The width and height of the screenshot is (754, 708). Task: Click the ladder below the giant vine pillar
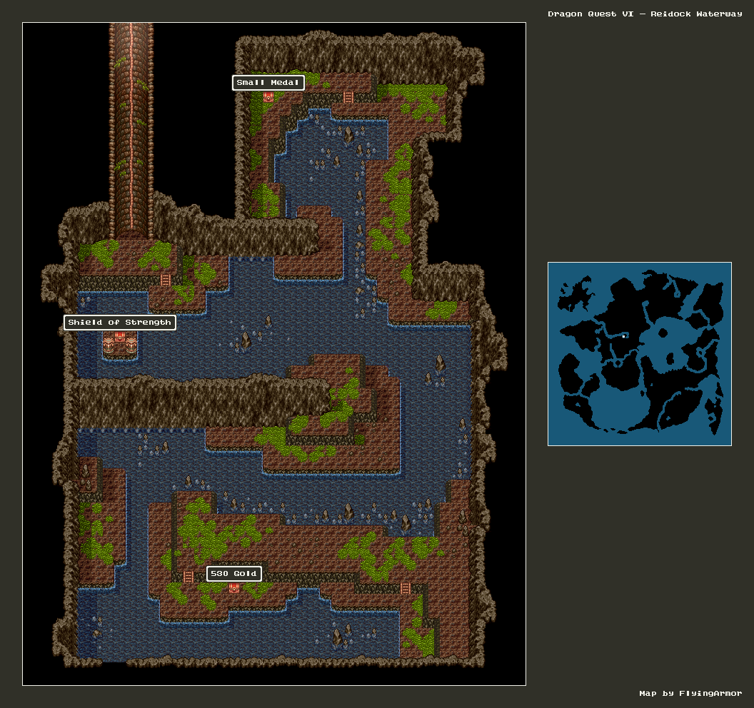pos(166,280)
